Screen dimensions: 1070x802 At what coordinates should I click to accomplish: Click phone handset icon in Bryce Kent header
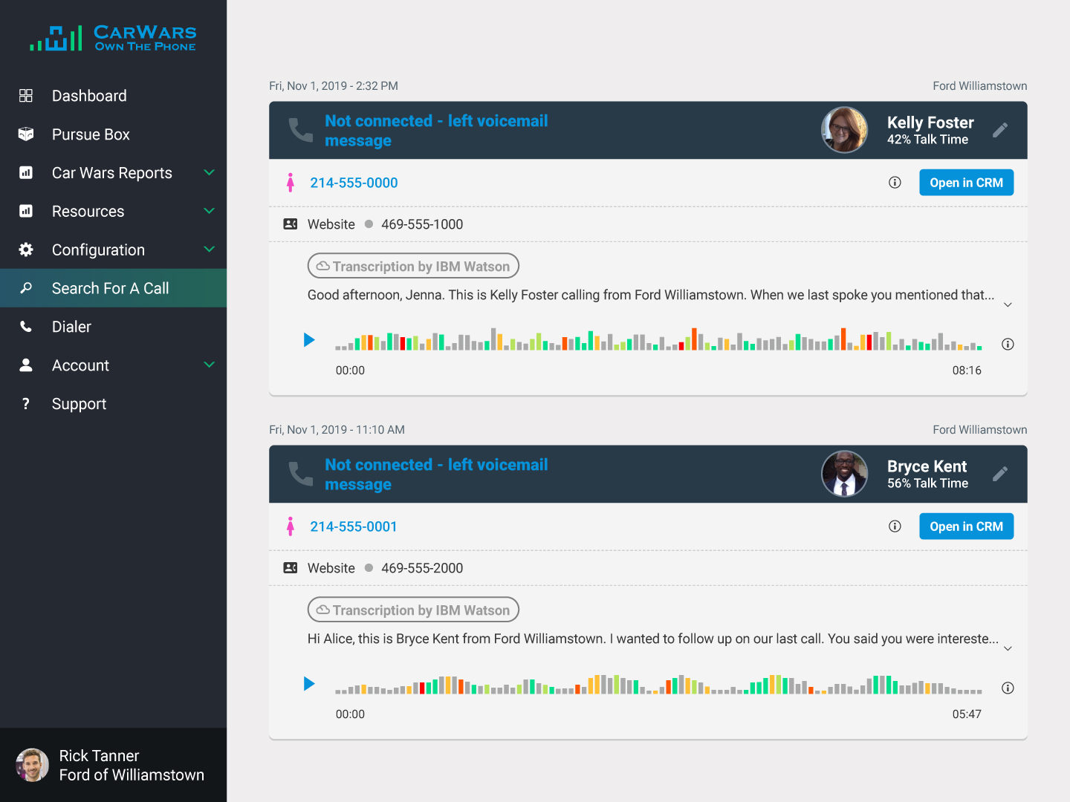pyautogui.click(x=300, y=474)
